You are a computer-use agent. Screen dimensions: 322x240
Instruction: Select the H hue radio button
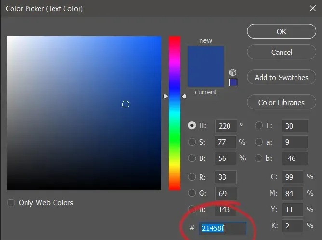pos(192,126)
